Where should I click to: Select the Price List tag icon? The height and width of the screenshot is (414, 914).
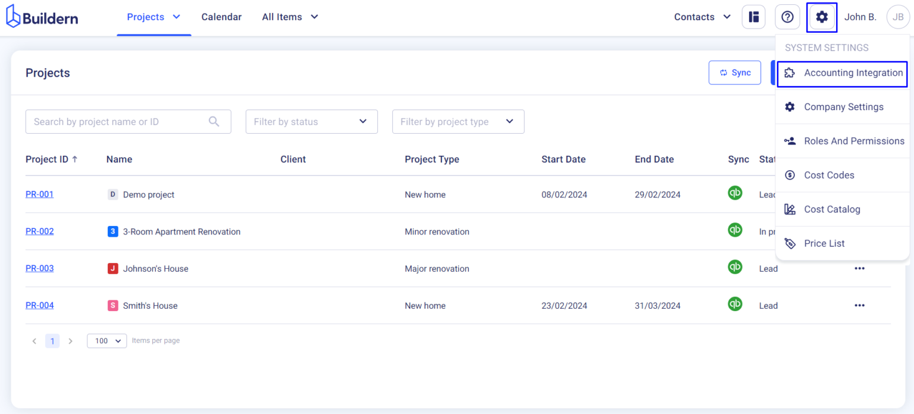point(790,243)
